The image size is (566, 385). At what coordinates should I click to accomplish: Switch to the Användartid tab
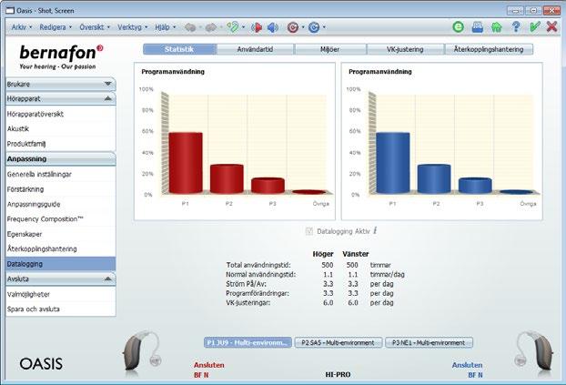click(x=255, y=49)
